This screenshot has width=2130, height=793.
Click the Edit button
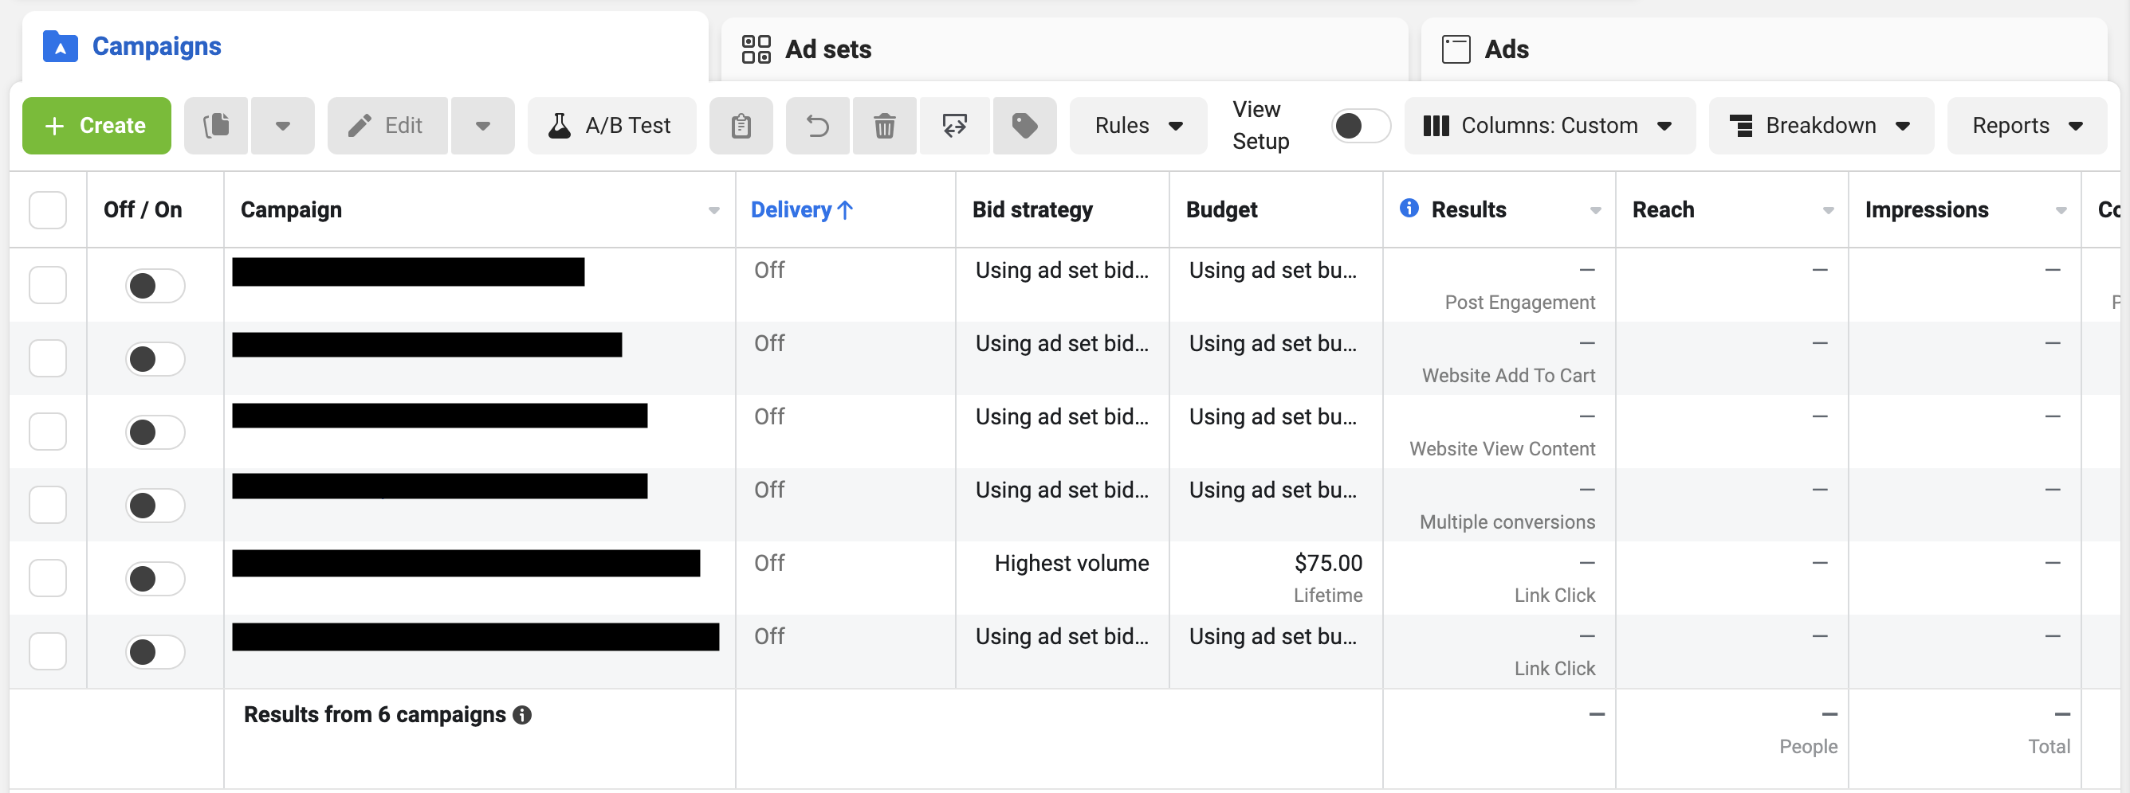(x=387, y=126)
